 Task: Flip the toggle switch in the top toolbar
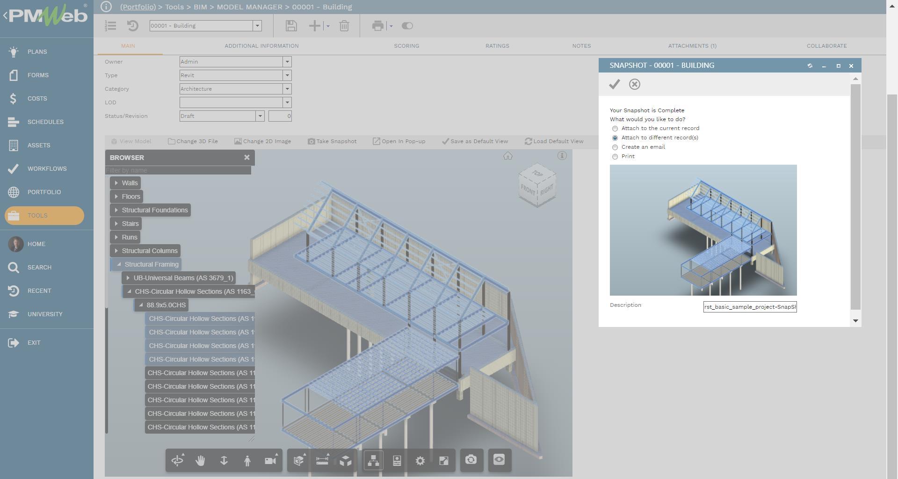407,26
